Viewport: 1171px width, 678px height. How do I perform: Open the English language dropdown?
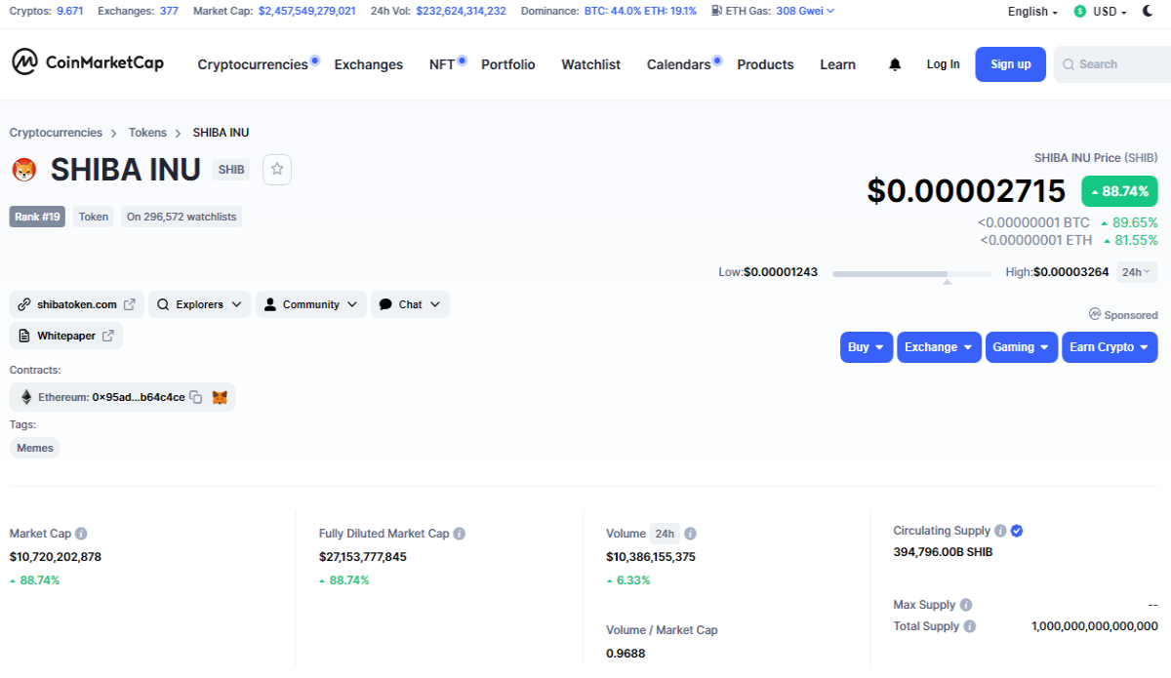[1032, 12]
